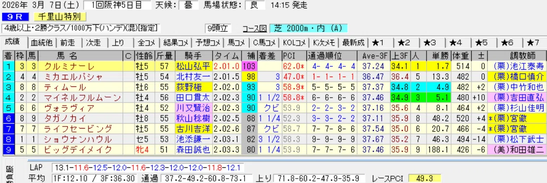
Task: Click the 103 補正 value
Action: click(249, 66)
